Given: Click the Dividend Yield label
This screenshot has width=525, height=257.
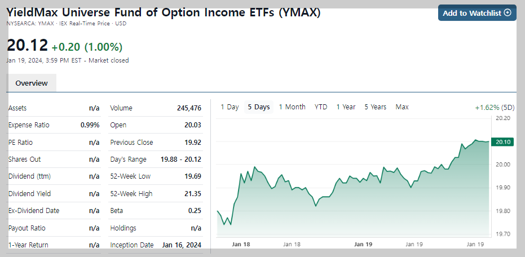Looking at the screenshot, I should tap(29, 194).
